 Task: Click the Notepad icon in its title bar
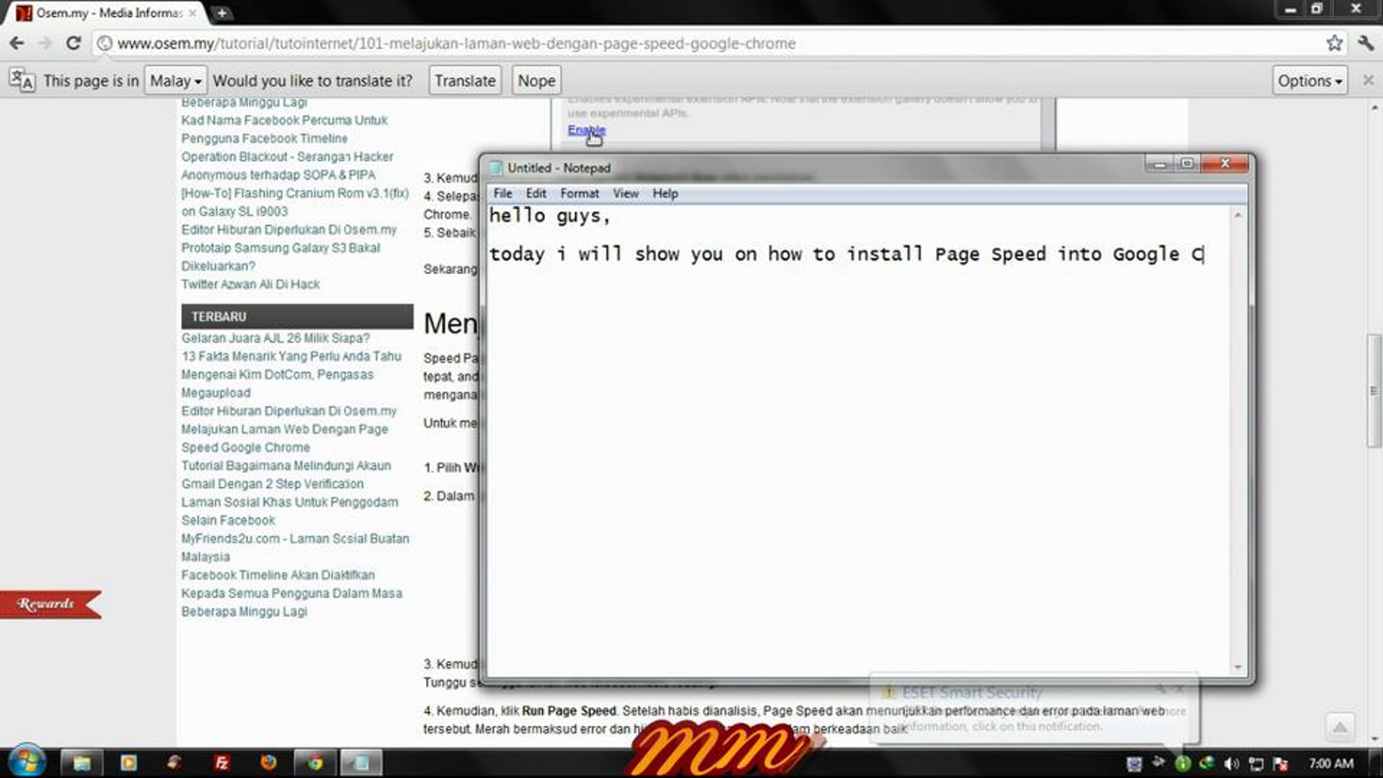click(496, 168)
